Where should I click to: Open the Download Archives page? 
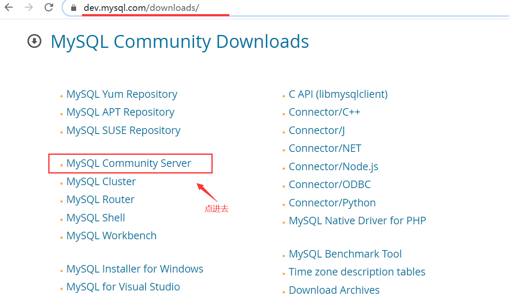[334, 290]
